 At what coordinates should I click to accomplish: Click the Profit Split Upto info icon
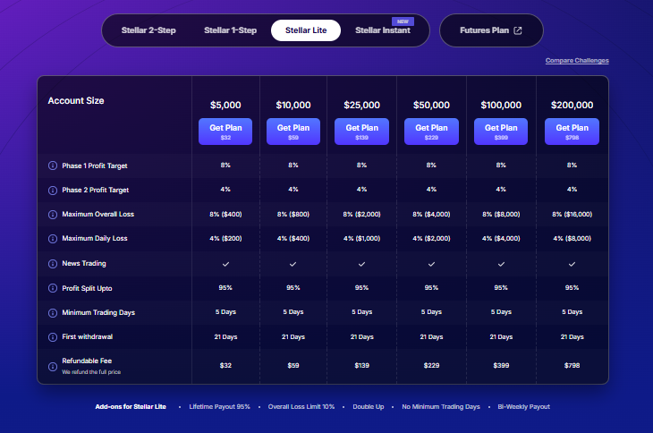(x=52, y=287)
